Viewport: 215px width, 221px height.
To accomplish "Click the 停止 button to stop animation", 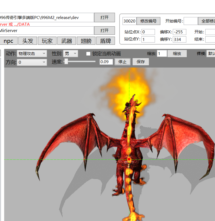I will point(122,62).
